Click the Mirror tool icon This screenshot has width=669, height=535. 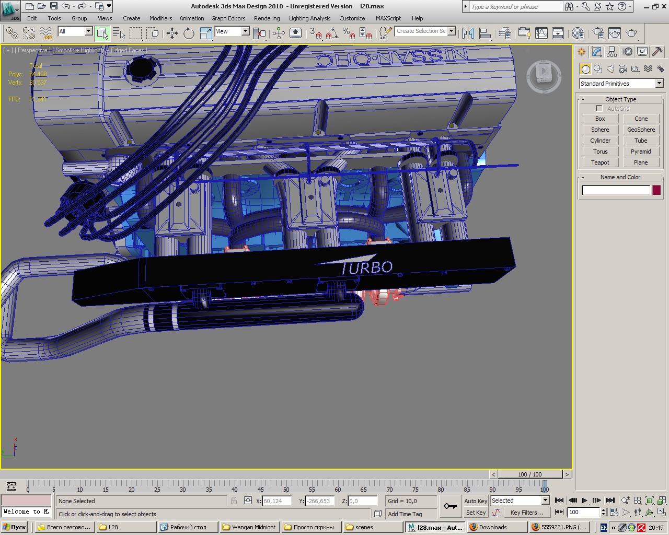pos(468,33)
